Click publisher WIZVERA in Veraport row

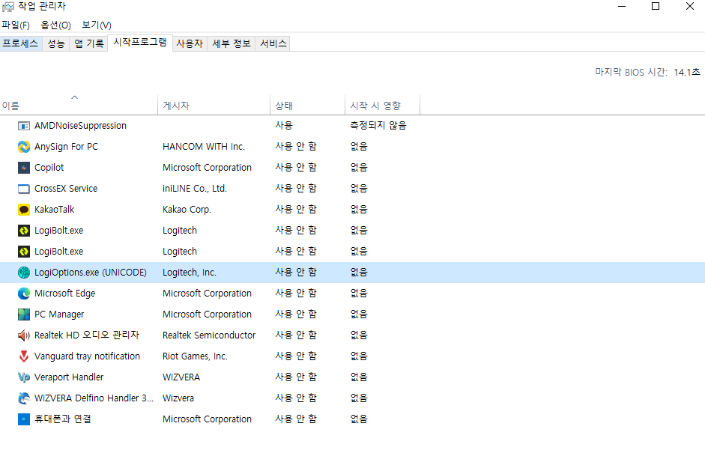[x=181, y=377]
